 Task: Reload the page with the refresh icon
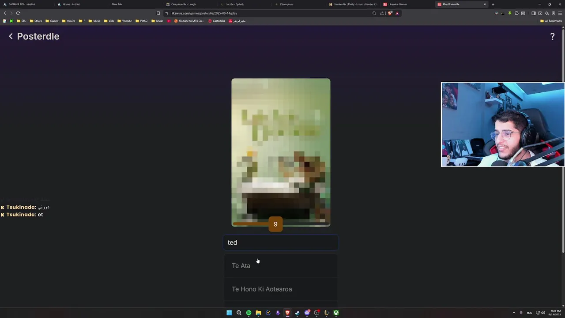(x=18, y=13)
